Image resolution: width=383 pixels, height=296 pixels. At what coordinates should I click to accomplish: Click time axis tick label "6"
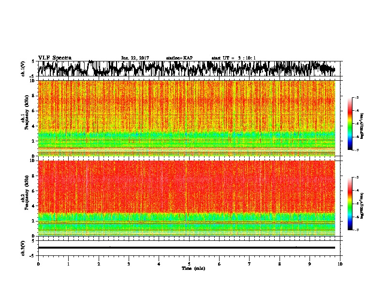(220, 264)
